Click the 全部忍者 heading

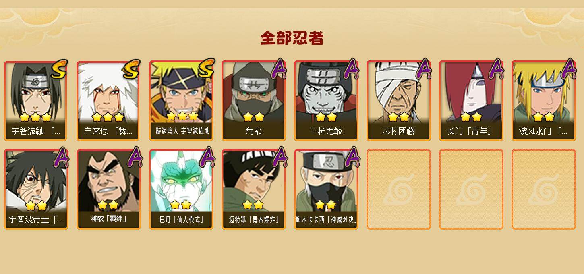[292, 38]
